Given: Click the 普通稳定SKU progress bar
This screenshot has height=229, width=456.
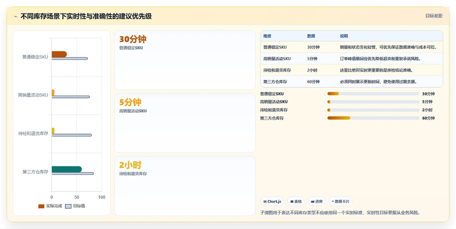Looking at the screenshot, I should point(373,94).
